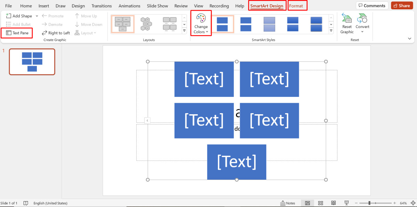Select the second SmartArt style thumbnail
The width and height of the screenshot is (417, 207).
246,24
